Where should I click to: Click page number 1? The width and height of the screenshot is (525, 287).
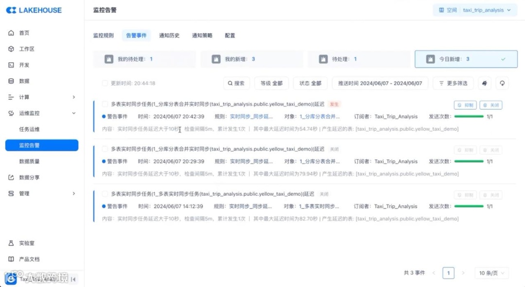tap(448, 273)
